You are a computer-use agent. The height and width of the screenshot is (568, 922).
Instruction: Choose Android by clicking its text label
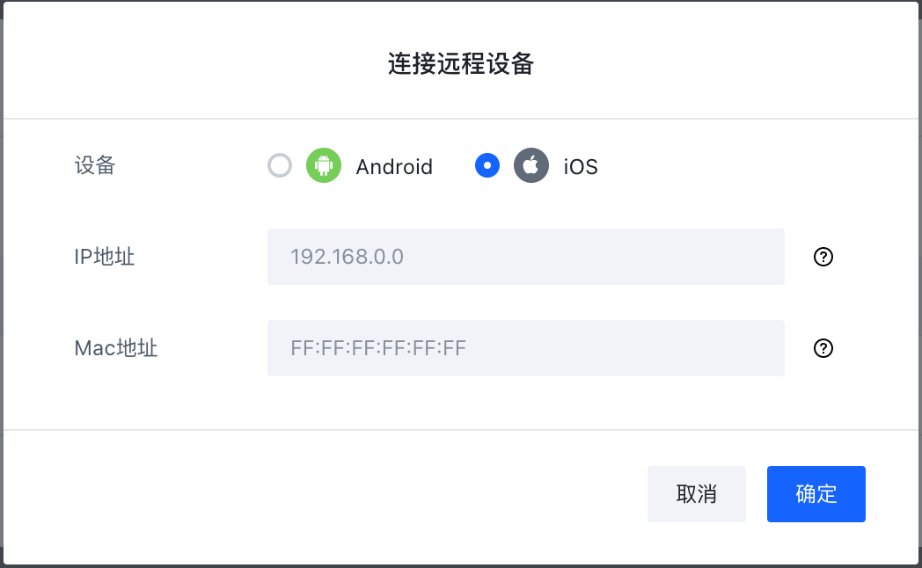click(394, 167)
